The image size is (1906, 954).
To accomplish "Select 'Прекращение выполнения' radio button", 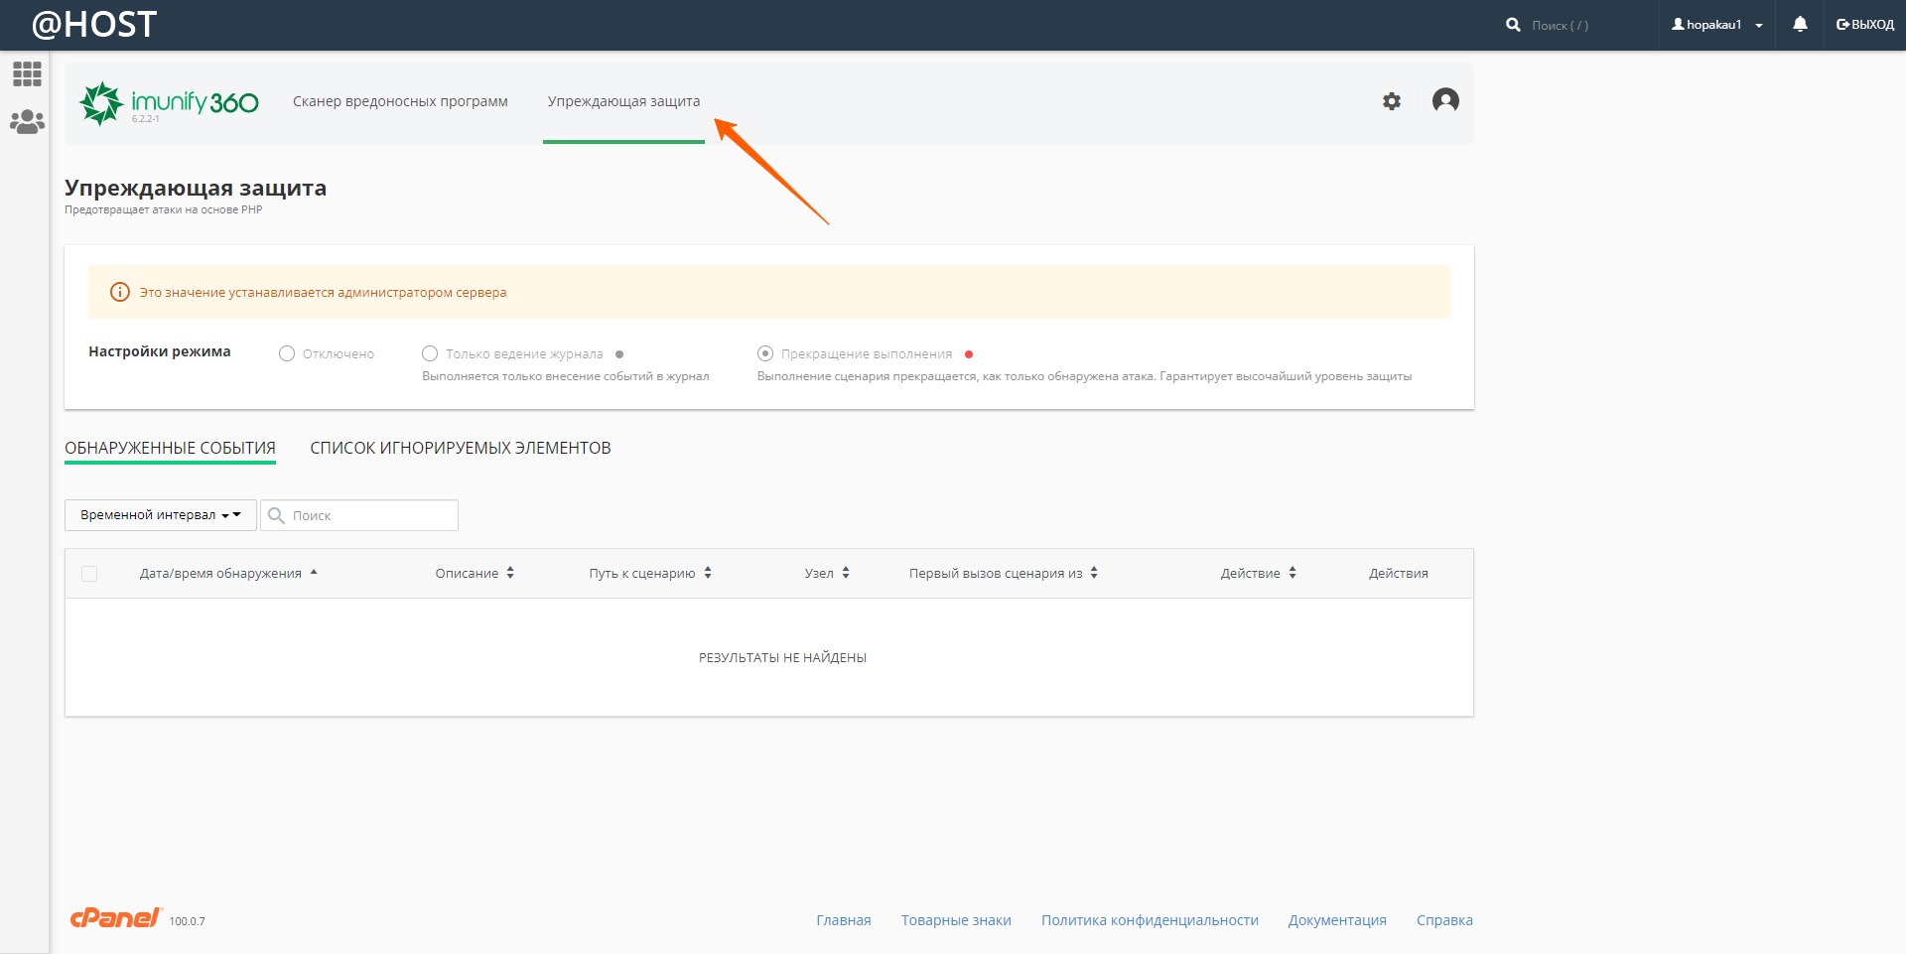I will [x=765, y=353].
